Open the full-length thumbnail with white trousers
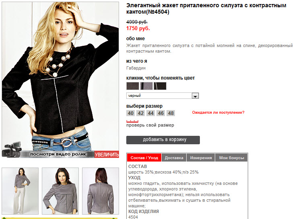Screen dimensions: 294x219 (x=20, y=191)
